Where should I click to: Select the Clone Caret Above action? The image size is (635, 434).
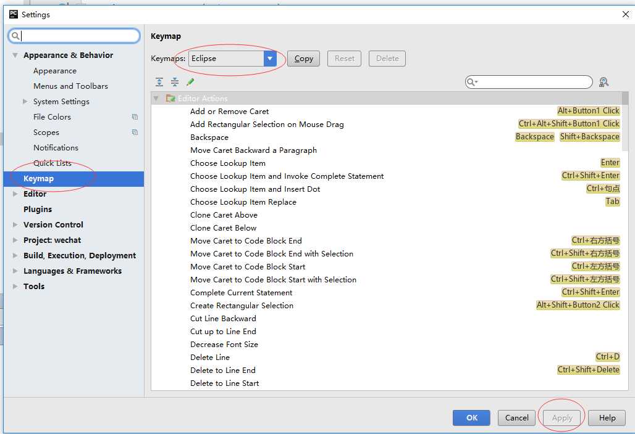click(224, 215)
